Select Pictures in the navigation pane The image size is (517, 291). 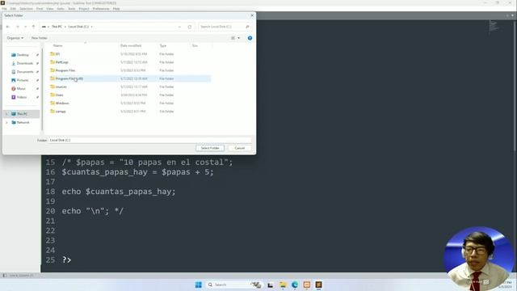(23, 80)
